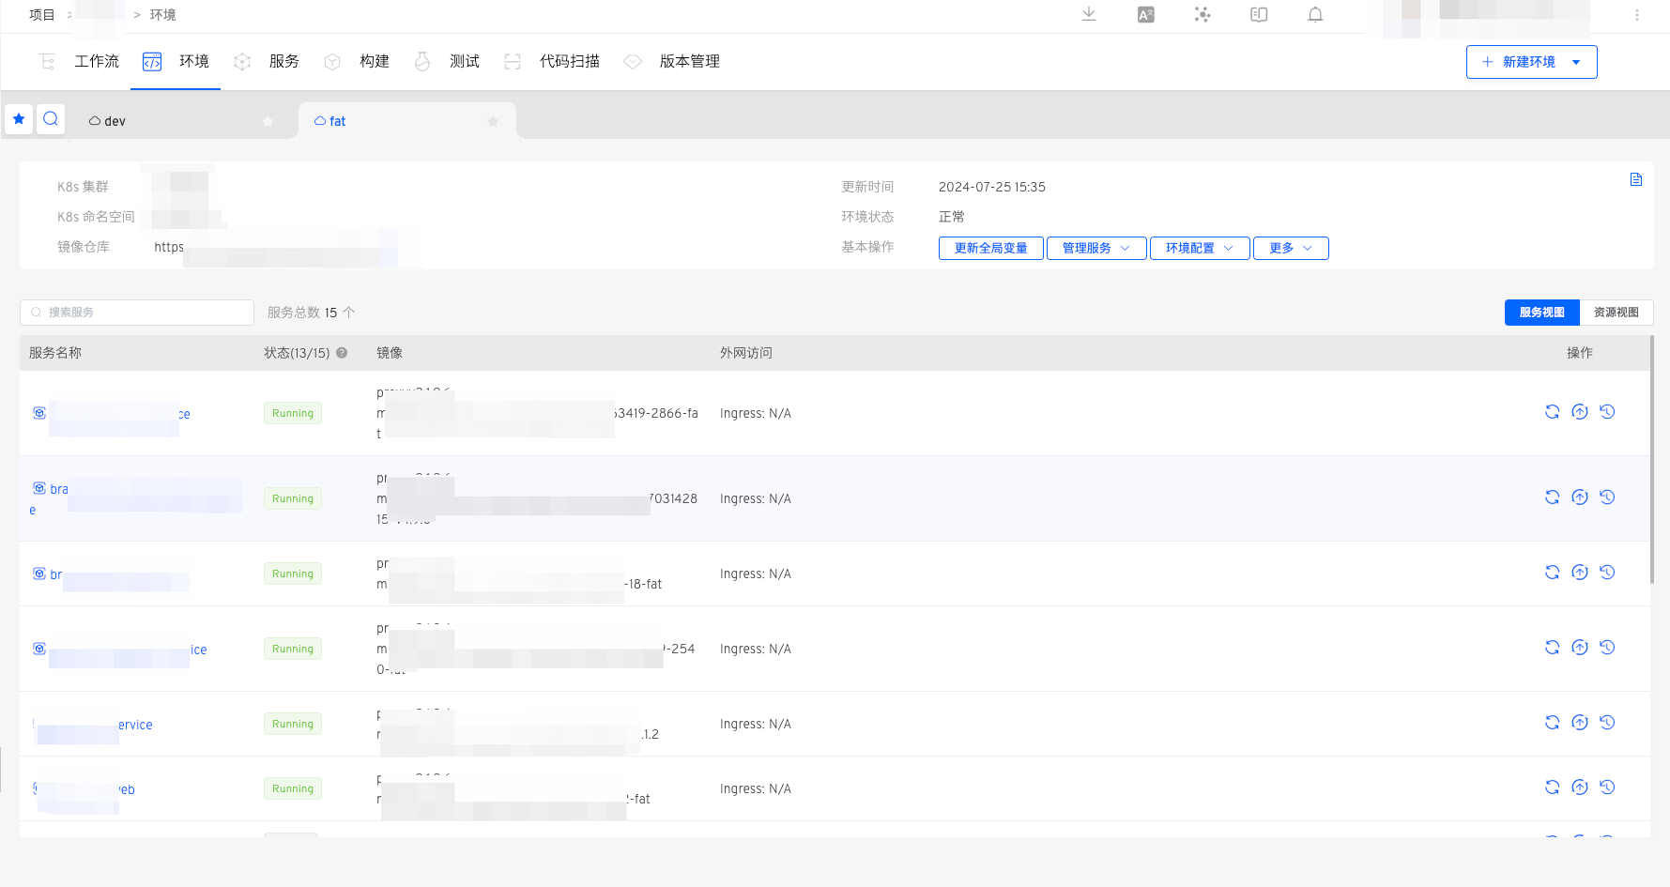This screenshot has height=887, width=1670.
Task: Restart service with image ending 7031428
Action: click(1552, 497)
